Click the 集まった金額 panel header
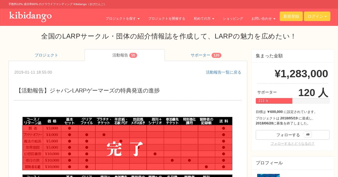The image size is (338, 177). point(293,56)
